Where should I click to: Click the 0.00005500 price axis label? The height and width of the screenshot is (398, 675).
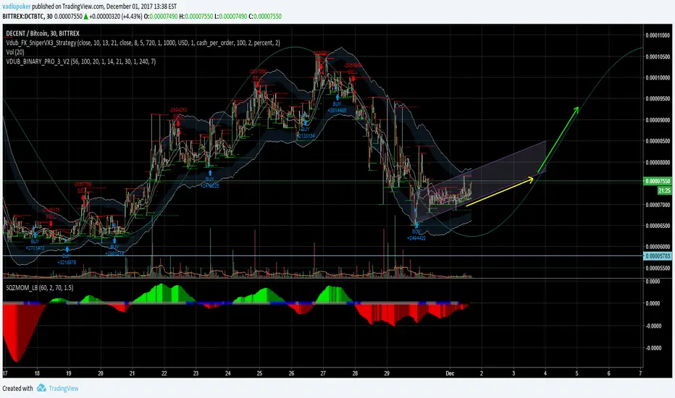coord(658,268)
